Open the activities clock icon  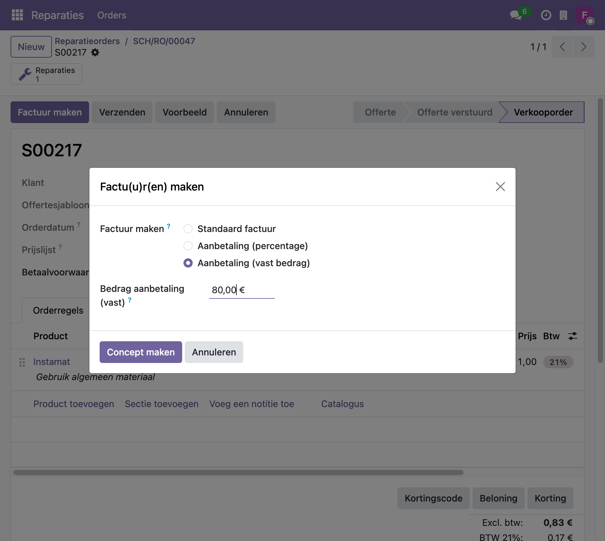pyautogui.click(x=546, y=15)
